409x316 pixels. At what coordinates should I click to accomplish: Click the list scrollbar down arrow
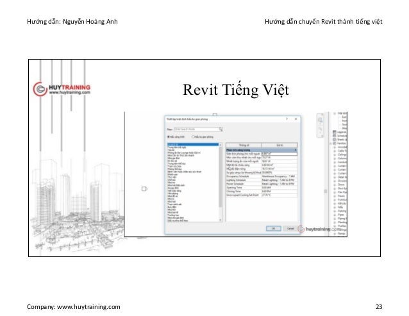click(221, 220)
